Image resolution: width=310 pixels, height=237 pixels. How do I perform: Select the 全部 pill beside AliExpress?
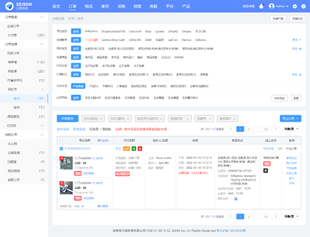pyautogui.click(x=76, y=31)
